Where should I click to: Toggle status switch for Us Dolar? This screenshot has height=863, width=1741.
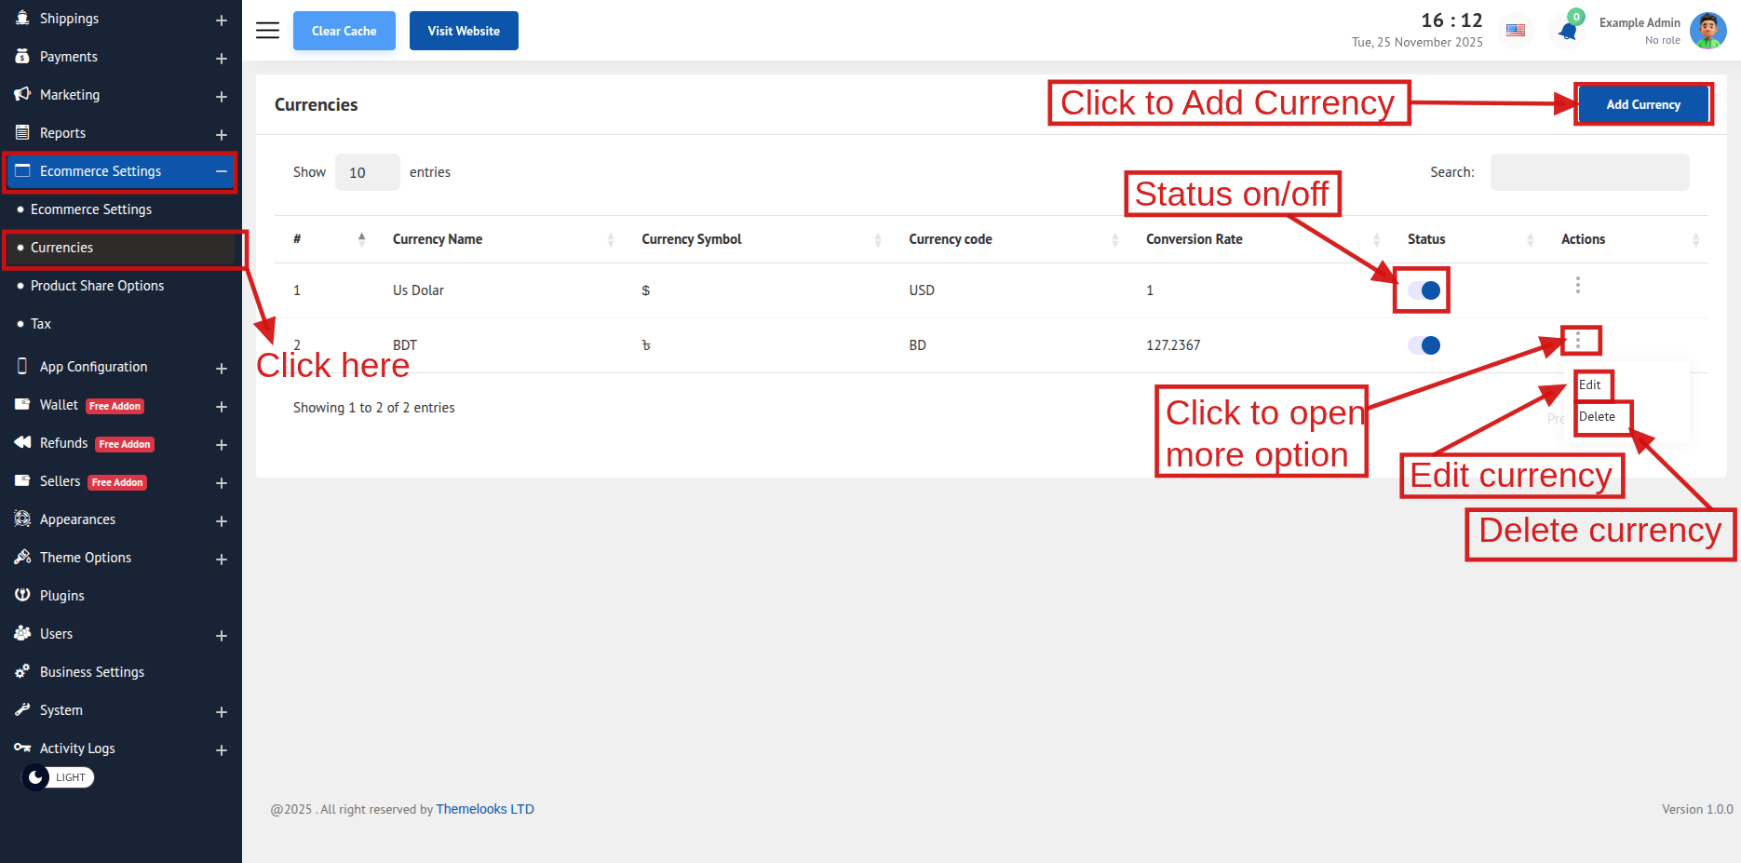pyautogui.click(x=1424, y=290)
